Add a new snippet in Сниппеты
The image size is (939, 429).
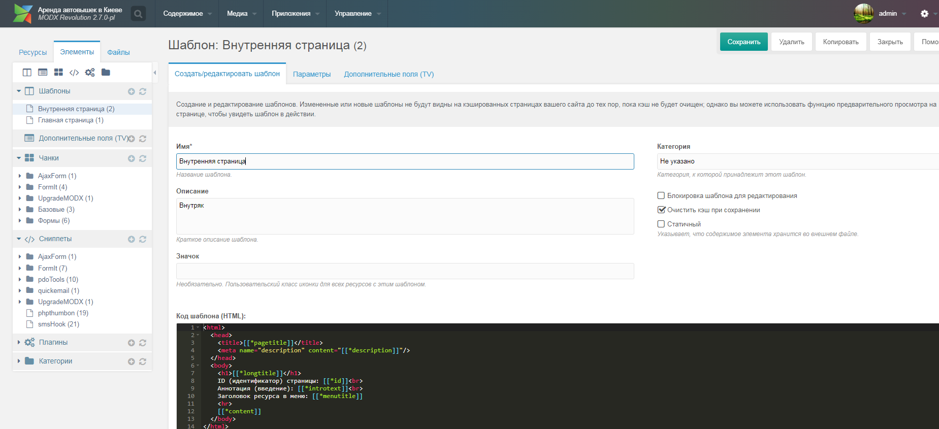tap(131, 239)
